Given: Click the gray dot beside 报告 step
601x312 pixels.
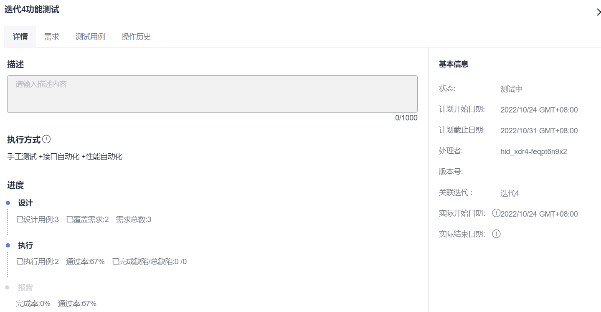Looking at the screenshot, I should [8, 287].
